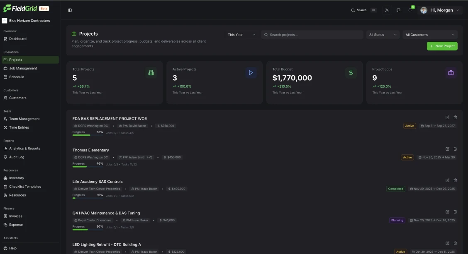Open the This Year period dropdown

241,35
